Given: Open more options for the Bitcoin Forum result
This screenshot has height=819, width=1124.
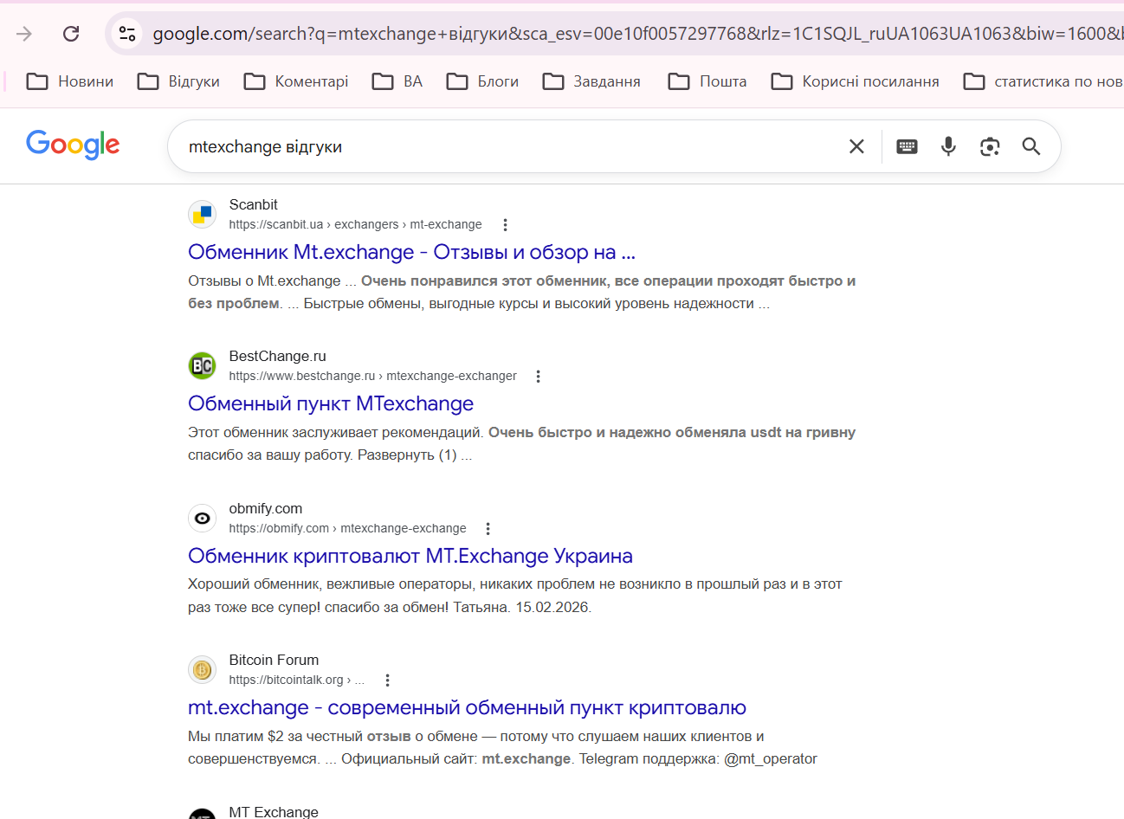Looking at the screenshot, I should (387, 680).
